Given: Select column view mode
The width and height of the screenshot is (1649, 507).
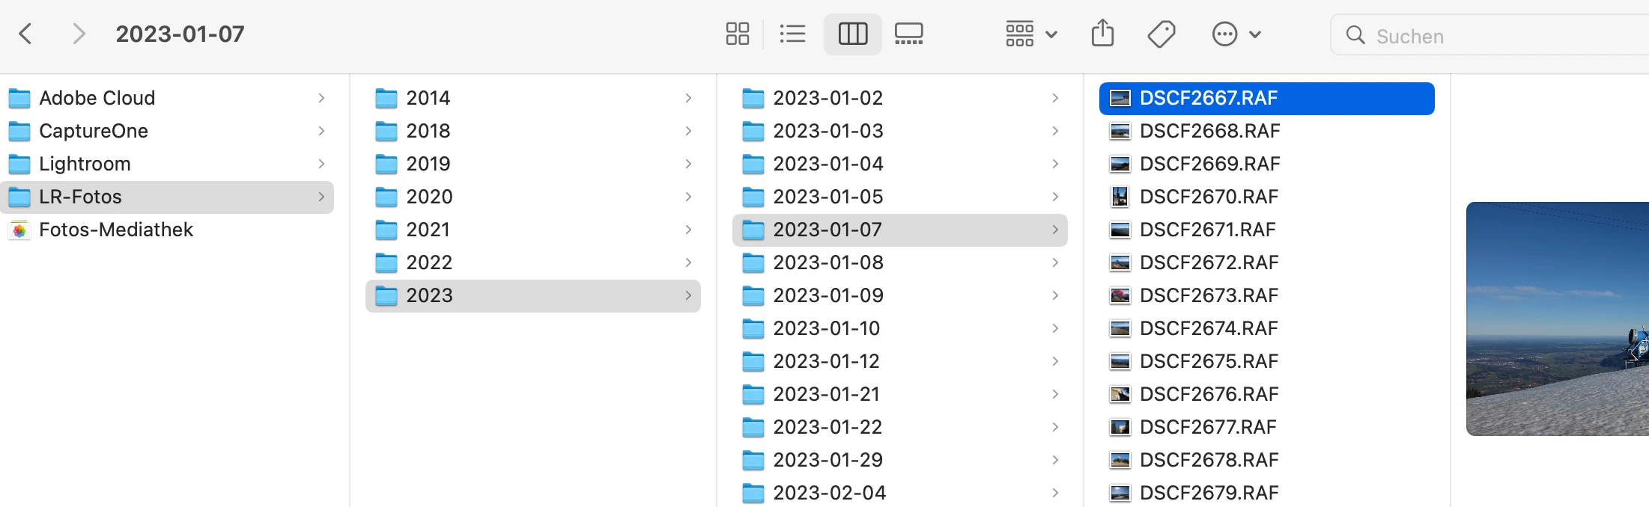Looking at the screenshot, I should click(x=853, y=34).
